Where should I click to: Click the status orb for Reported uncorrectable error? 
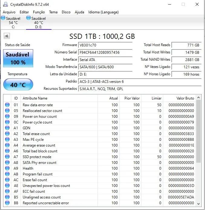pos(7,203)
